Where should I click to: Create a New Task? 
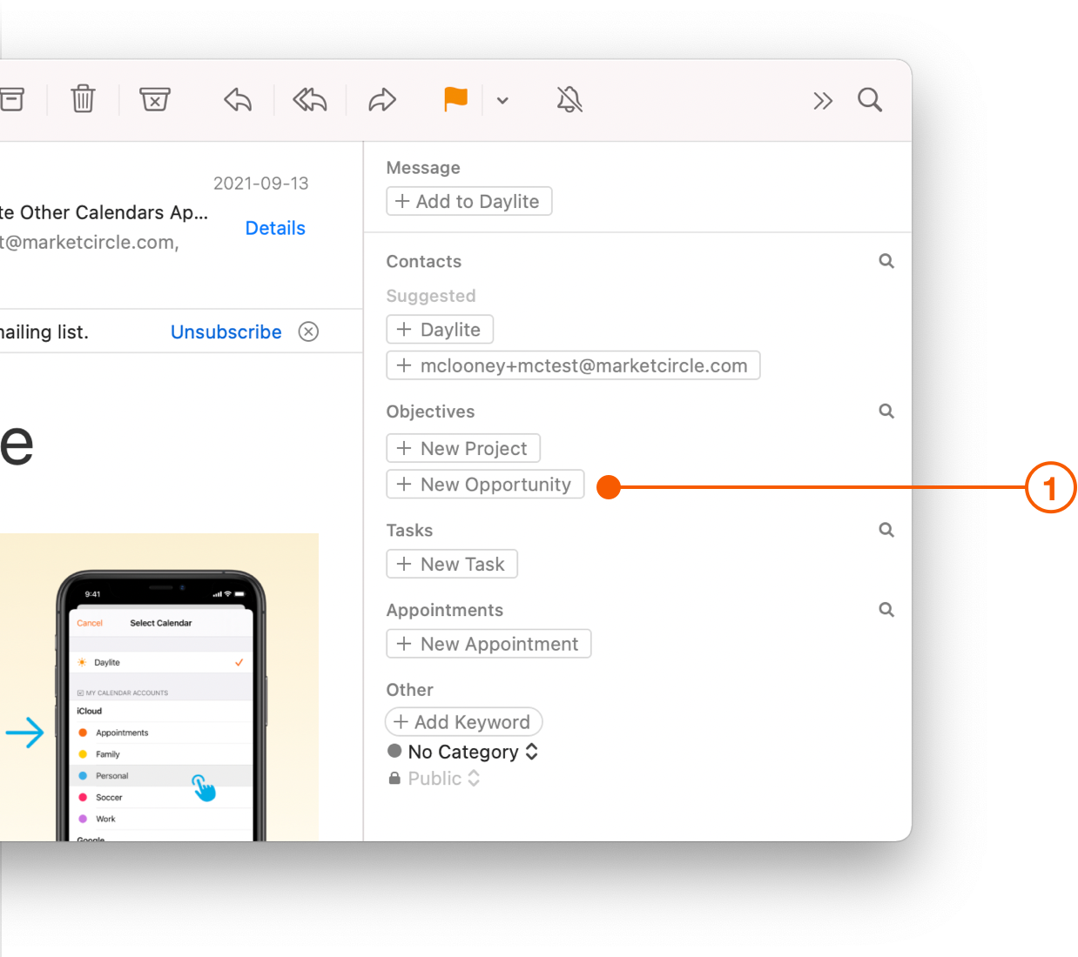452,564
